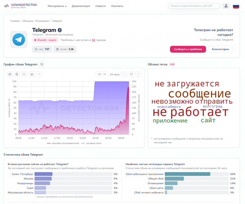Click the document export icon above the chart

click(17, 74)
